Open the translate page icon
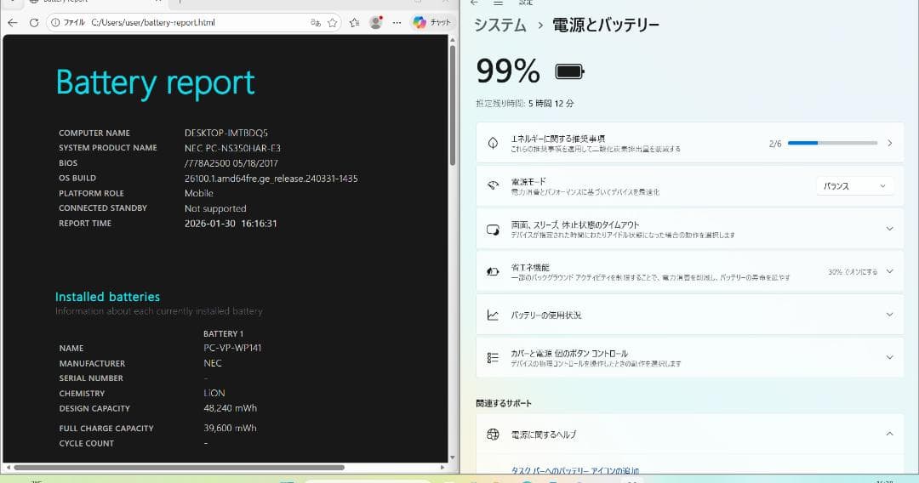Screen dimensions: 919x483 (316, 22)
